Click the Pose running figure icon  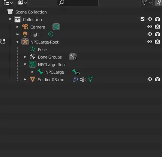point(33,49)
